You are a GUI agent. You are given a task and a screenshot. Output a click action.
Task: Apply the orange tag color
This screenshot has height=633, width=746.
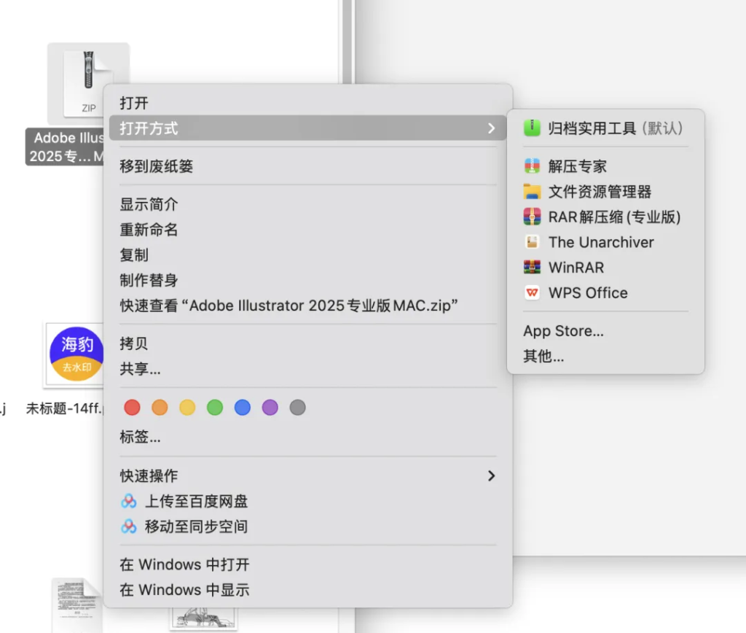pos(160,407)
